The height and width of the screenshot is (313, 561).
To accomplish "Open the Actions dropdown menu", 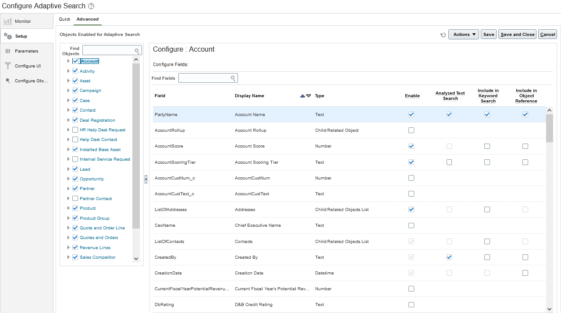I will pos(464,35).
